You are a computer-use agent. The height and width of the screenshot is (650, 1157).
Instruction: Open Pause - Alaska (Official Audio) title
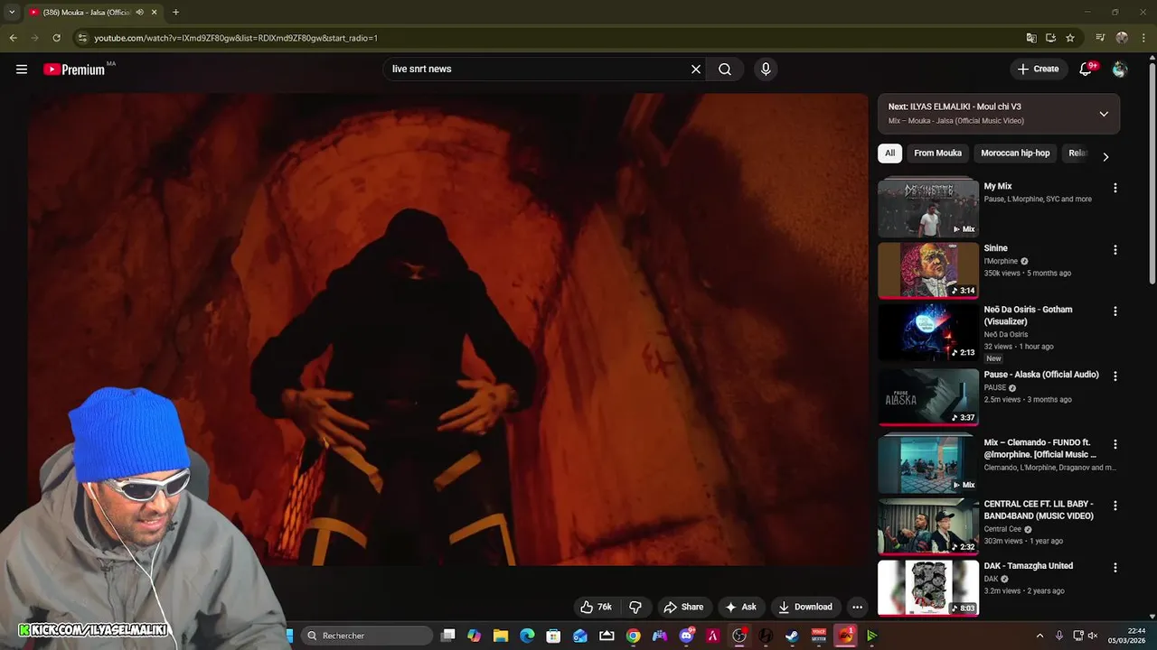tap(1041, 375)
